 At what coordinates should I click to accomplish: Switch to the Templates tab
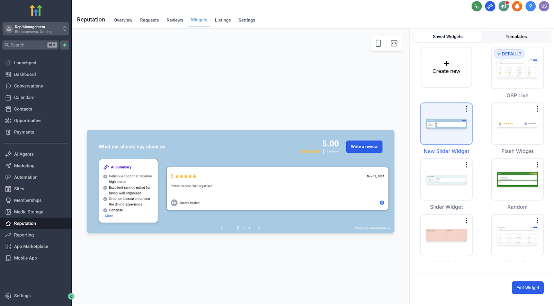[516, 37]
